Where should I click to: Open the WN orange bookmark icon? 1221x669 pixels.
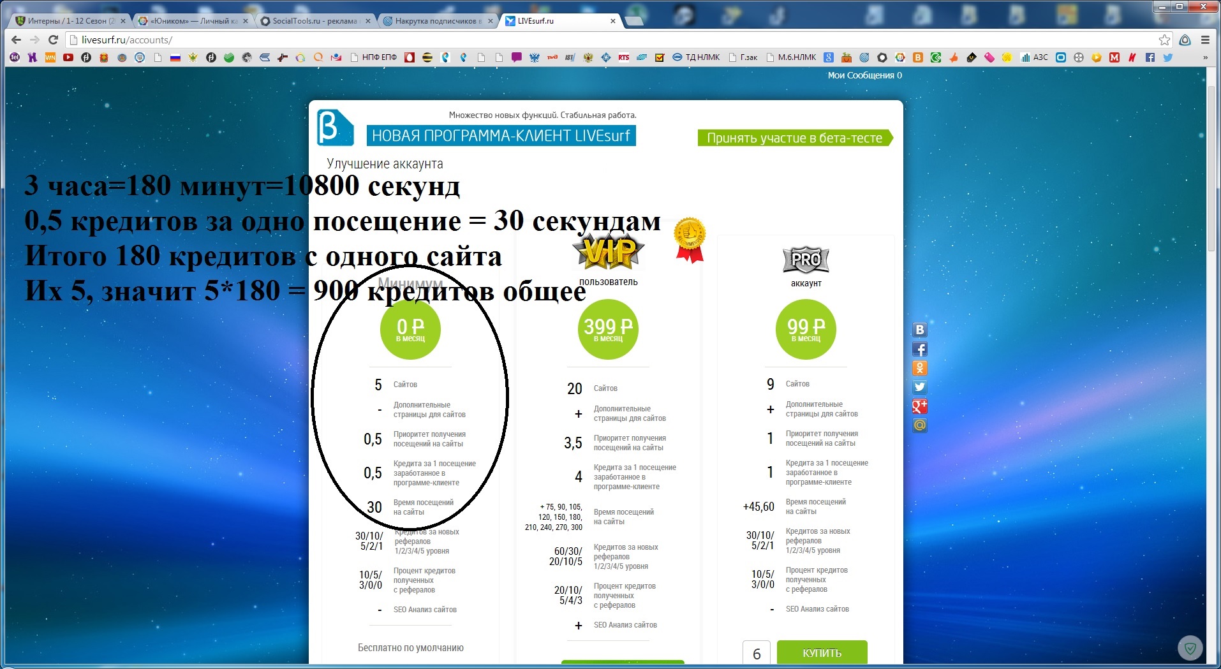[x=50, y=57]
